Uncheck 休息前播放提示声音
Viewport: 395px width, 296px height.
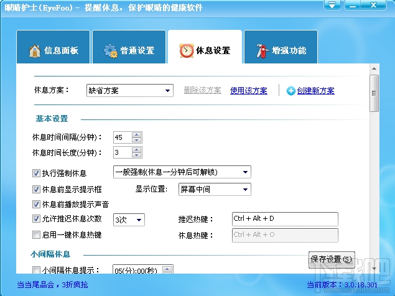click(36, 204)
